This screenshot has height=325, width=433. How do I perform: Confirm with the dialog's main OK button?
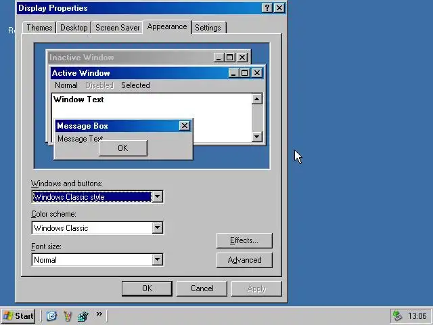[147, 288]
